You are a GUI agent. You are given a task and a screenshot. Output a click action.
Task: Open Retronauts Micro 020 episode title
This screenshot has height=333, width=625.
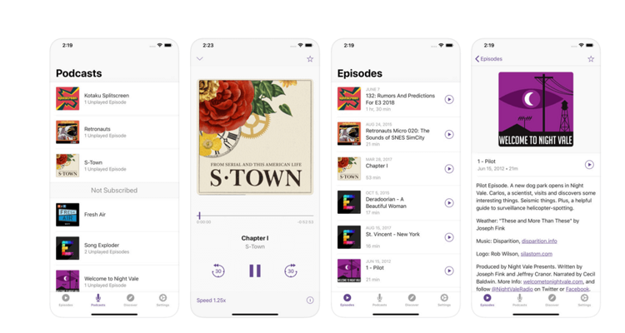click(397, 134)
